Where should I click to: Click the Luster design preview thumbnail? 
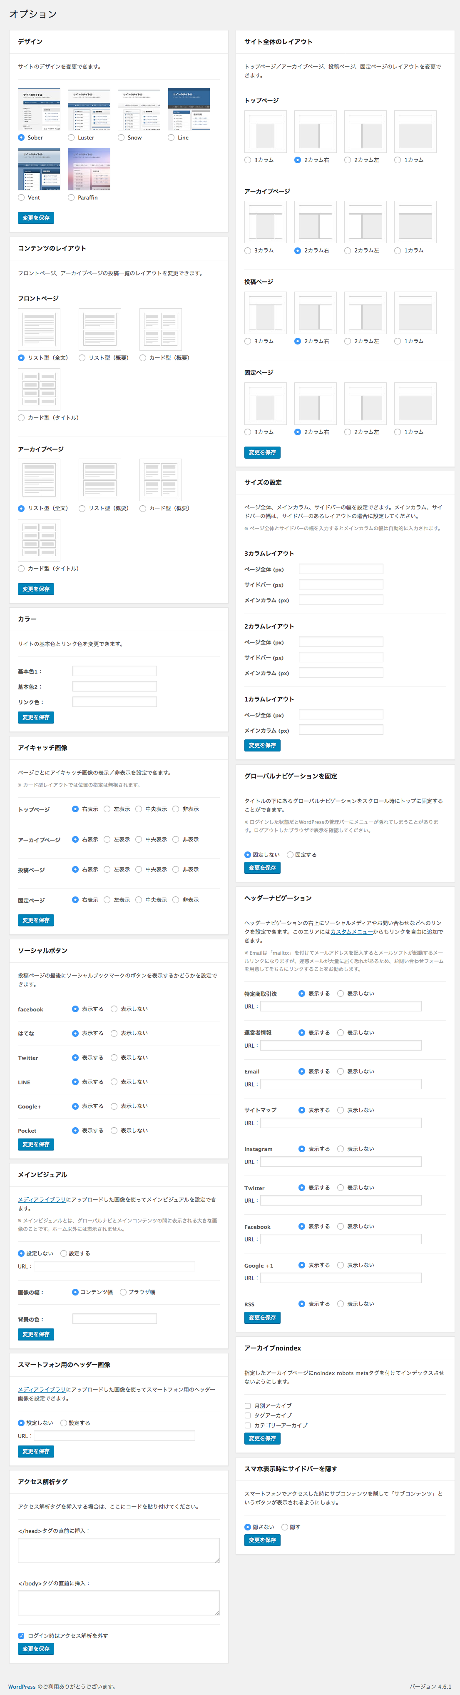pos(89,109)
